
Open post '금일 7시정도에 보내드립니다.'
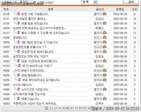coord(39,61)
